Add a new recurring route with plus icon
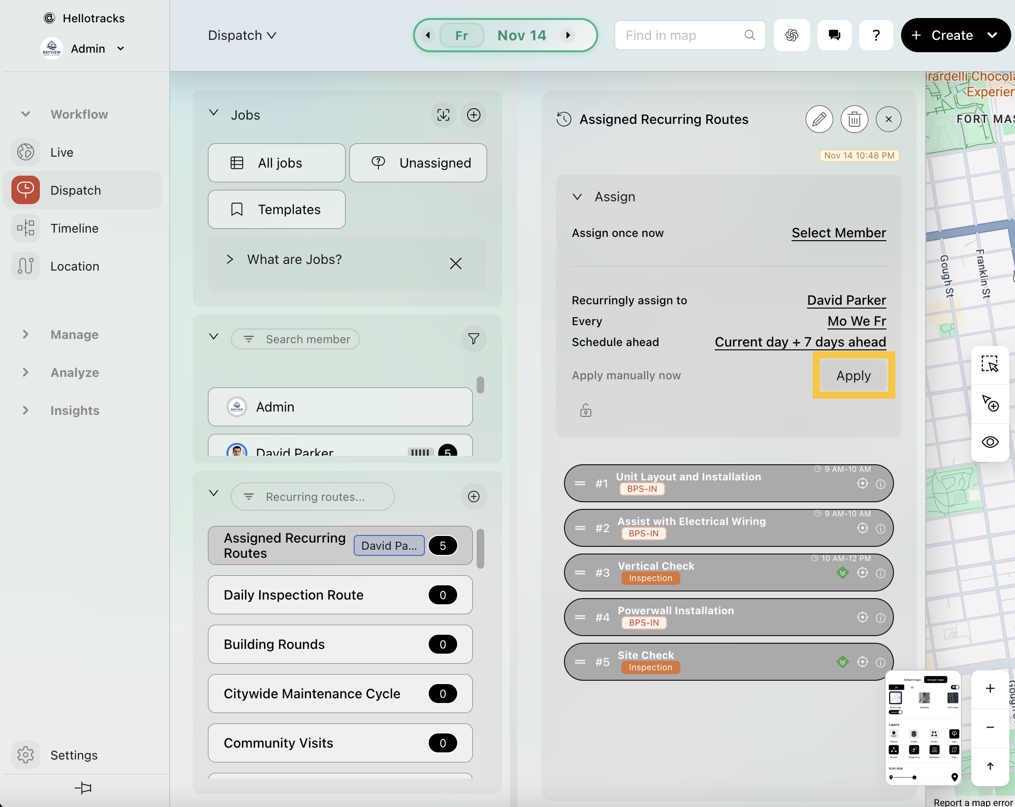The height and width of the screenshot is (807, 1015). tap(473, 497)
